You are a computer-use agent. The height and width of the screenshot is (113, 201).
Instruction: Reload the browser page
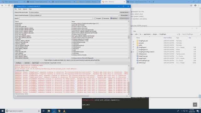[9, 6]
